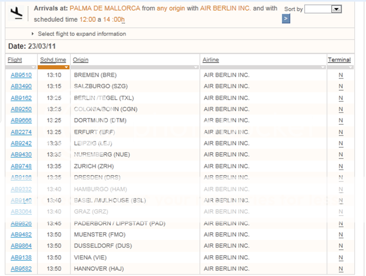Open flight AB9510 from Bremen
The width and height of the screenshot is (366, 276).
coord(21,75)
